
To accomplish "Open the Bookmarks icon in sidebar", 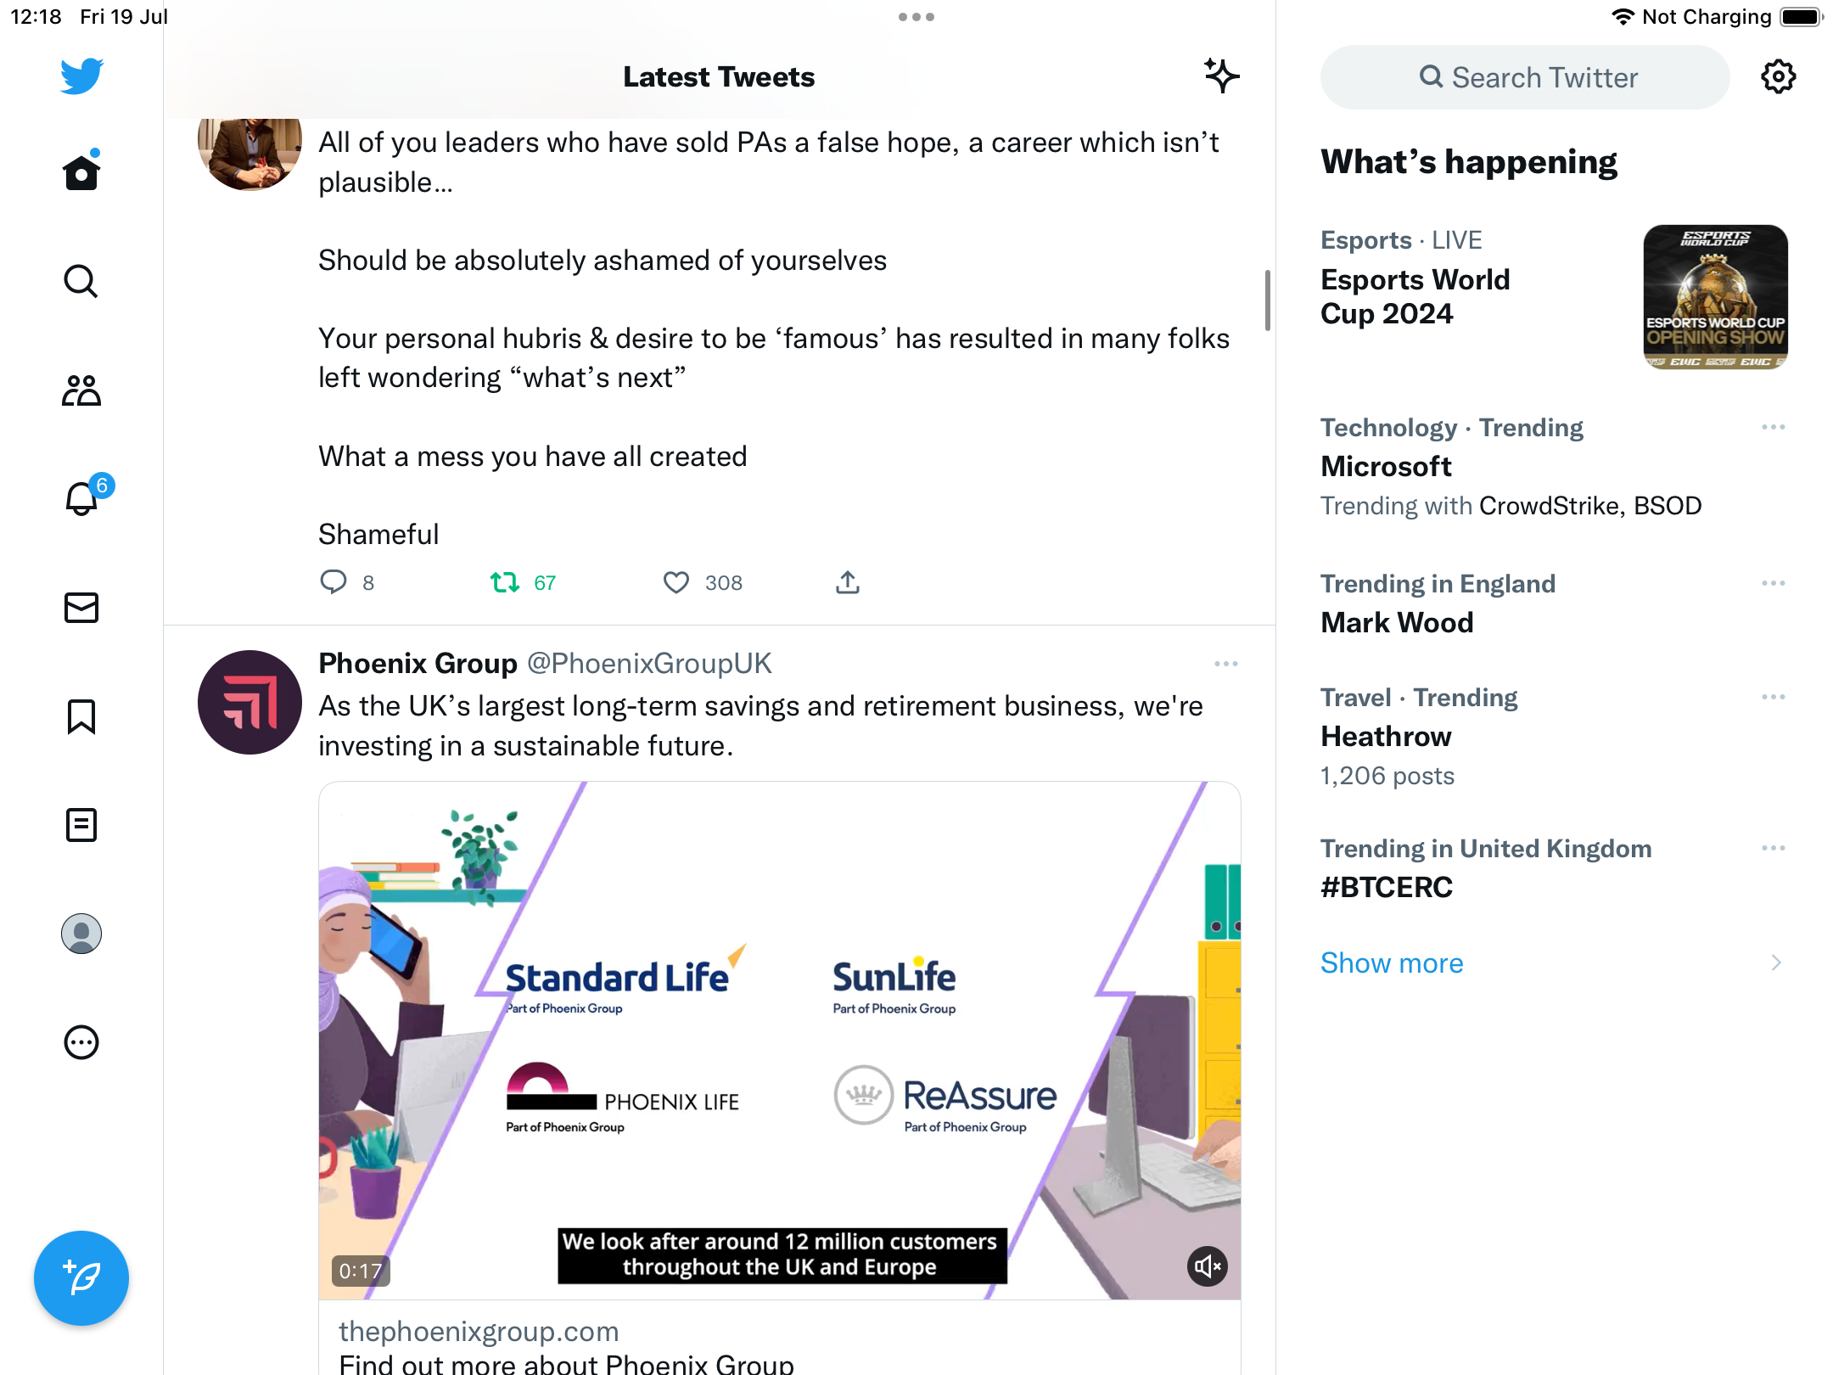I will [x=81, y=716].
